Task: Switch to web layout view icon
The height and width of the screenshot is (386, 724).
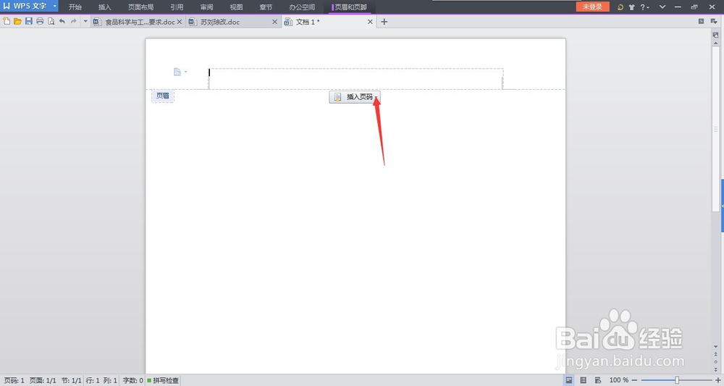Action: point(598,380)
